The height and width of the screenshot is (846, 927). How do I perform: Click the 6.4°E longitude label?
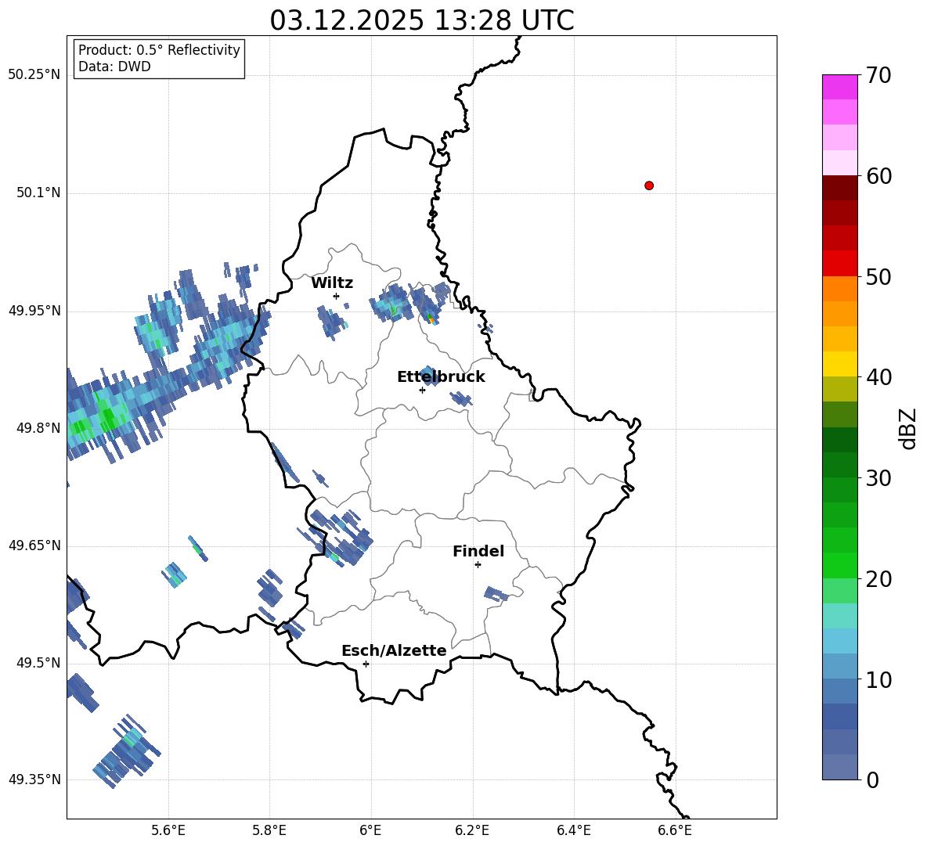click(x=574, y=830)
